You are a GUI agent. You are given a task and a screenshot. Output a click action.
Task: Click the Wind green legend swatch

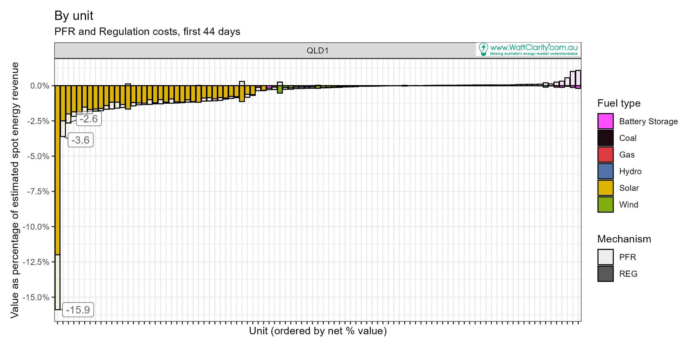[x=605, y=204]
